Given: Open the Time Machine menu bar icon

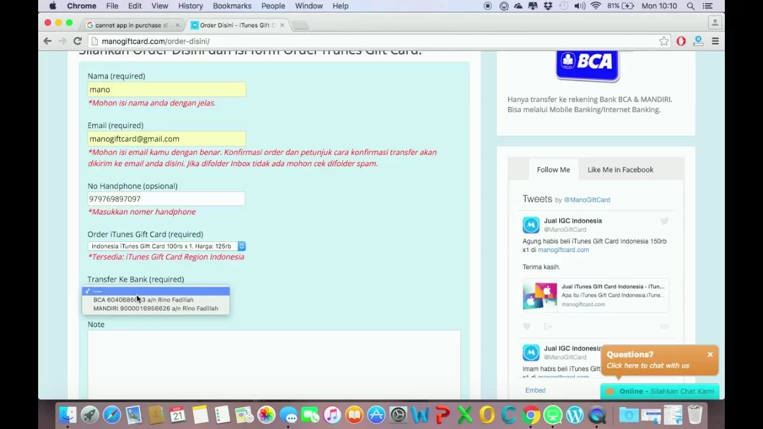Looking at the screenshot, I should (x=563, y=6).
